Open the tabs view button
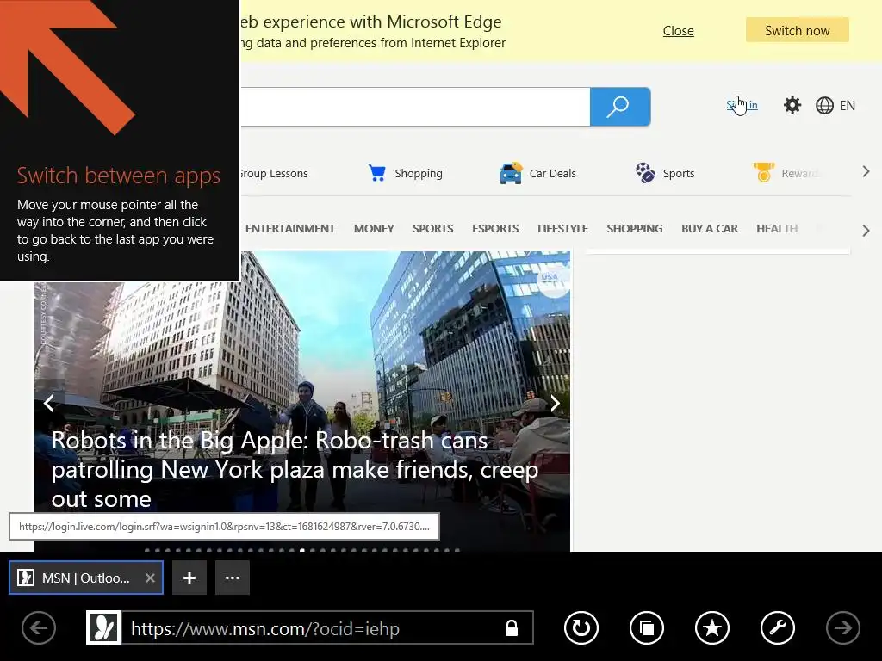 [647, 627]
